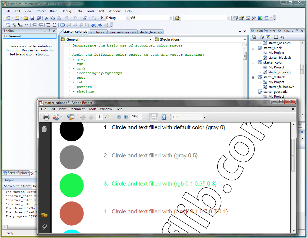
Task: Click the zoom out minus icon in Adobe Reader
Action: (x=119, y=117)
